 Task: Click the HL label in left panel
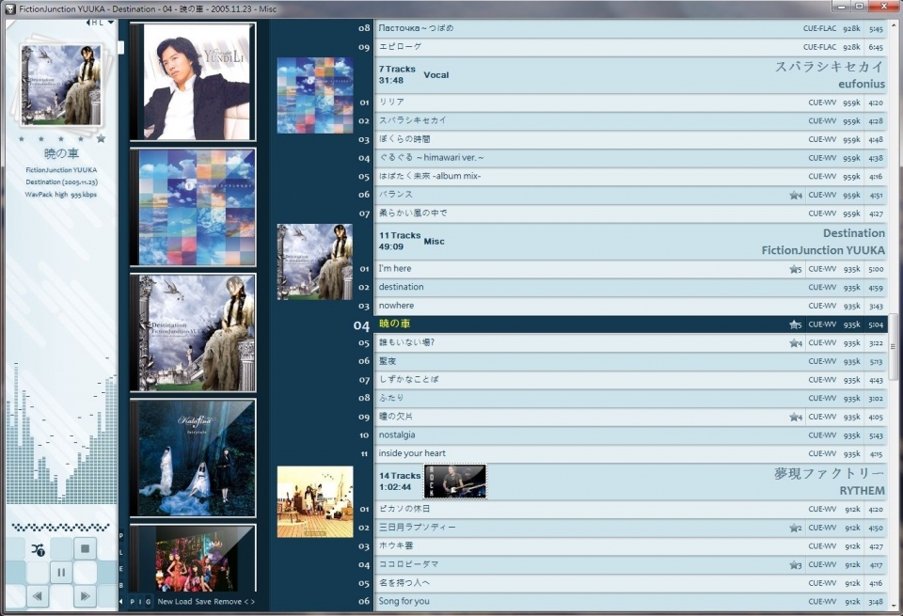click(x=97, y=23)
